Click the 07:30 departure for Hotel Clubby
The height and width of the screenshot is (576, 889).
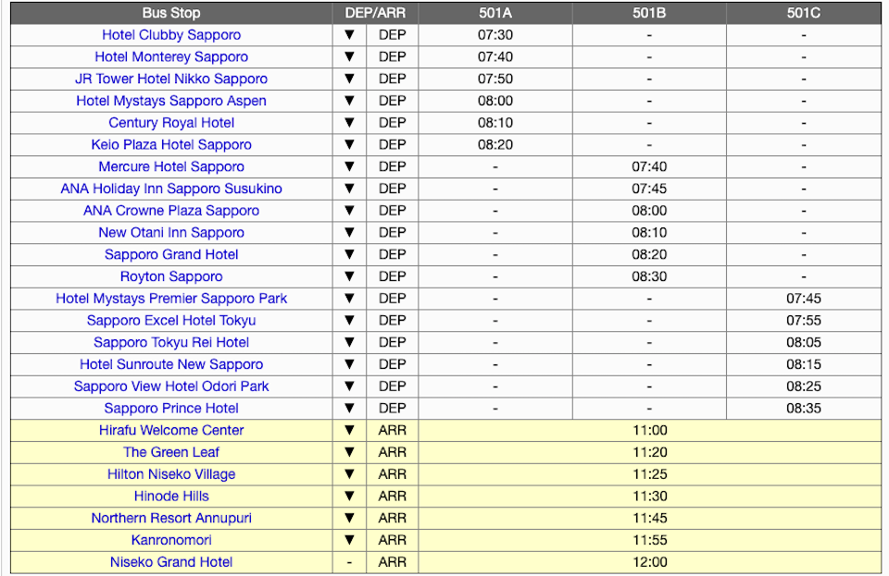(495, 35)
